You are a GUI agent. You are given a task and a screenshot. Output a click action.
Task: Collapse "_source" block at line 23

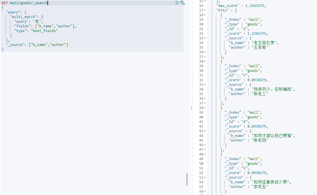coord(205,38)
